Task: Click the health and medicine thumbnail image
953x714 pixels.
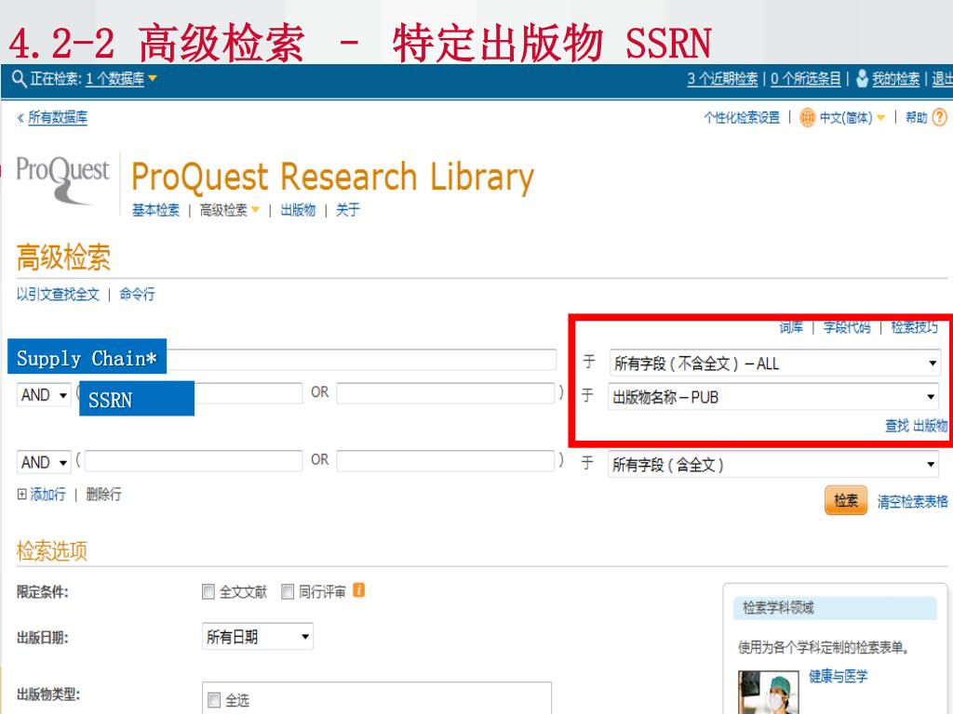Action: pos(768,692)
